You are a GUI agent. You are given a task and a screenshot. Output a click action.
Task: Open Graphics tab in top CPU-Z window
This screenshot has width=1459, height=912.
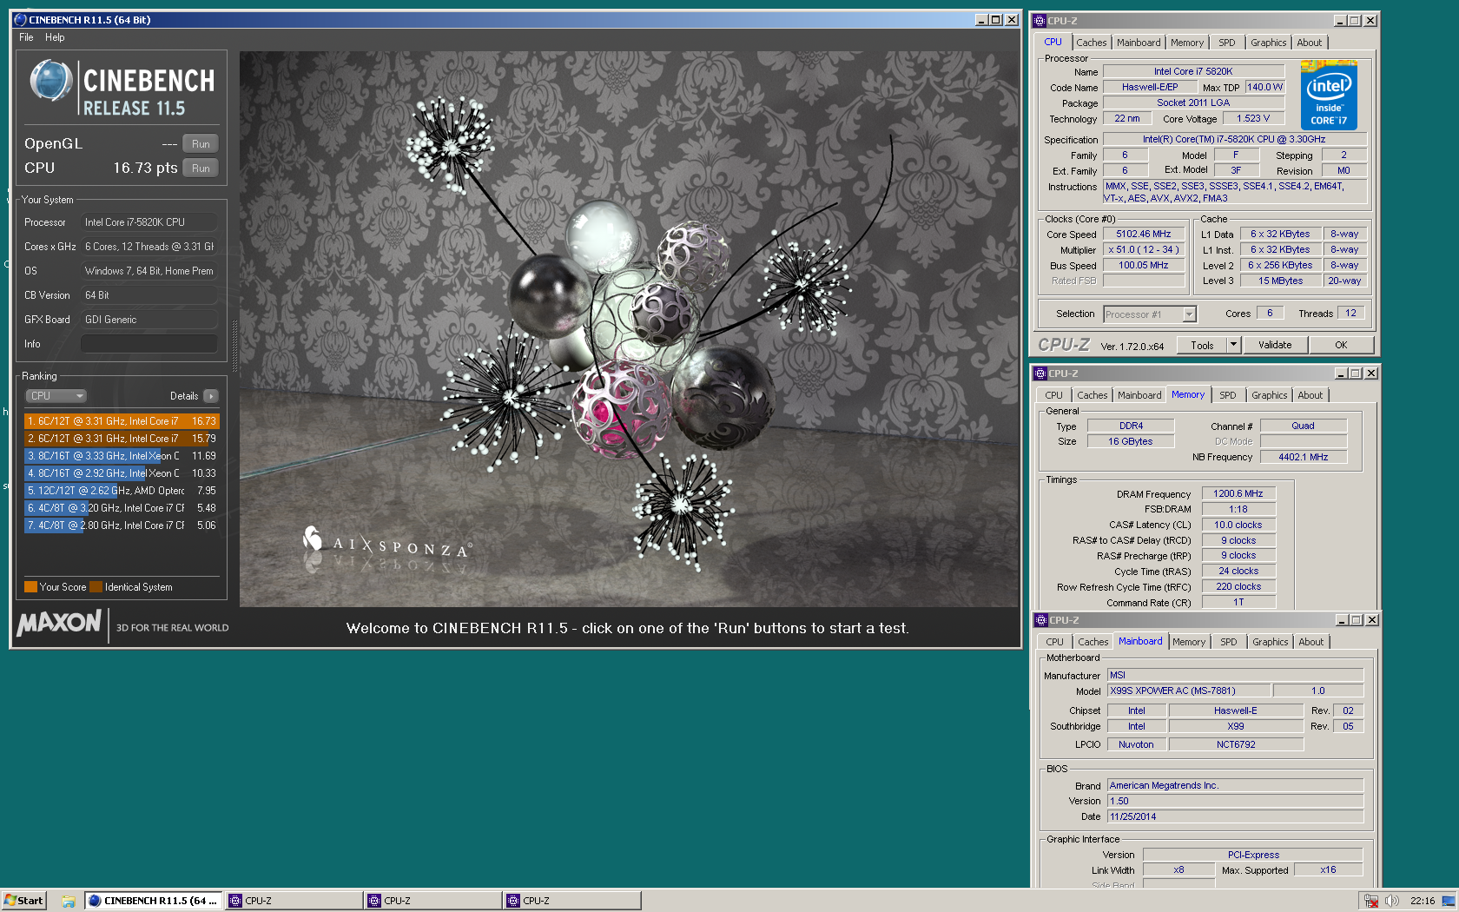coord(1268,43)
